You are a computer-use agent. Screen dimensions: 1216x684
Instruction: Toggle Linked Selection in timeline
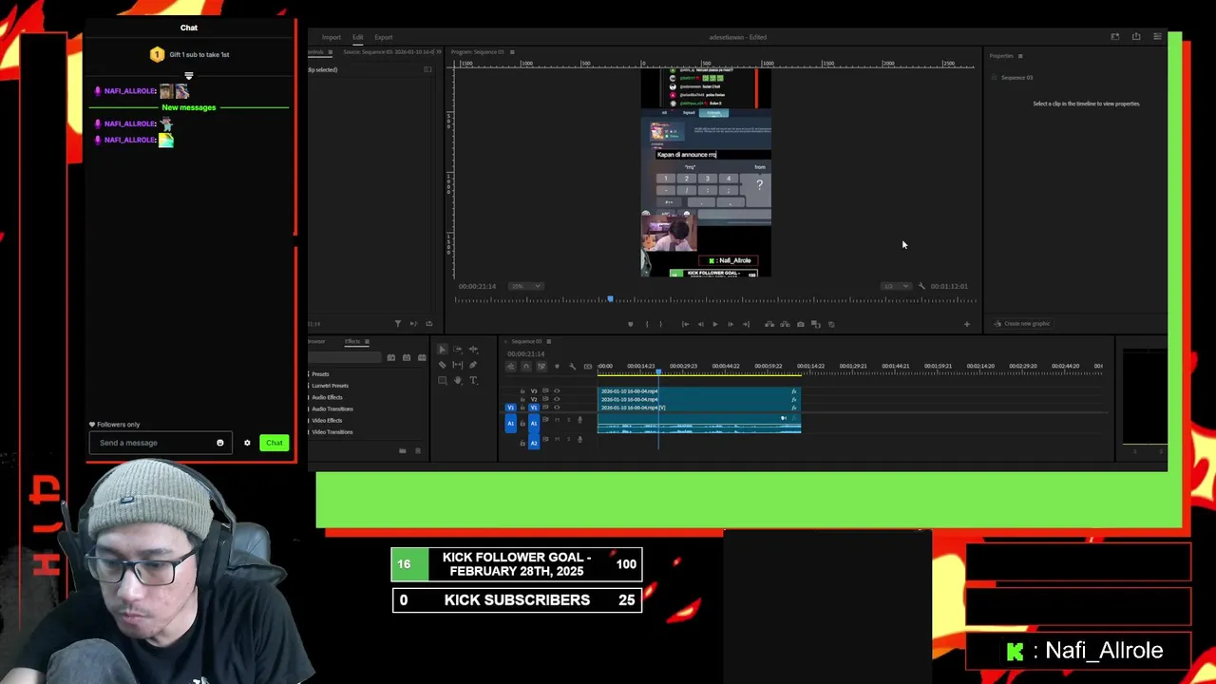pyautogui.click(x=541, y=367)
